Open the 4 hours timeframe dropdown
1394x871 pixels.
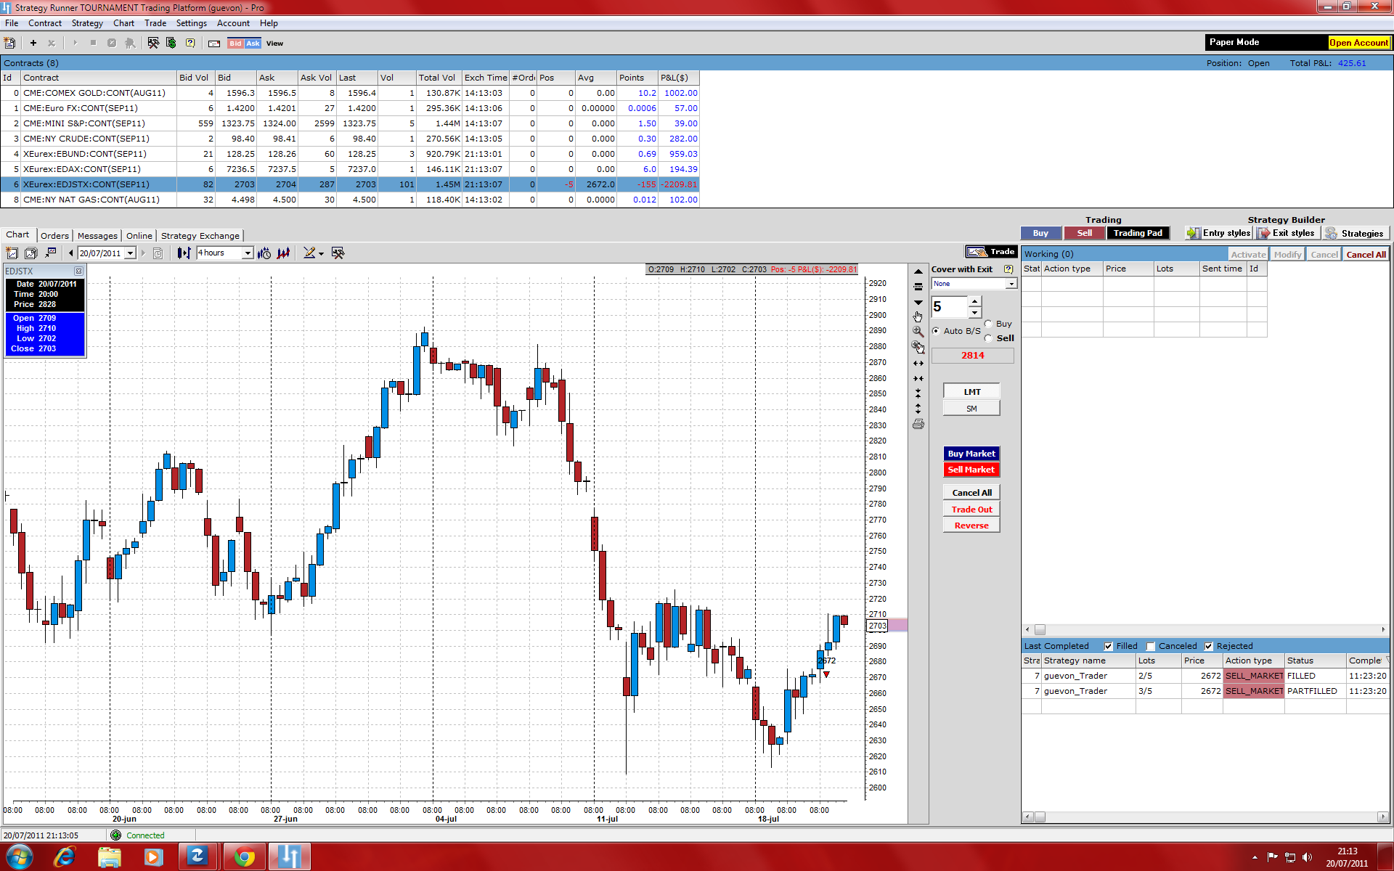point(248,253)
